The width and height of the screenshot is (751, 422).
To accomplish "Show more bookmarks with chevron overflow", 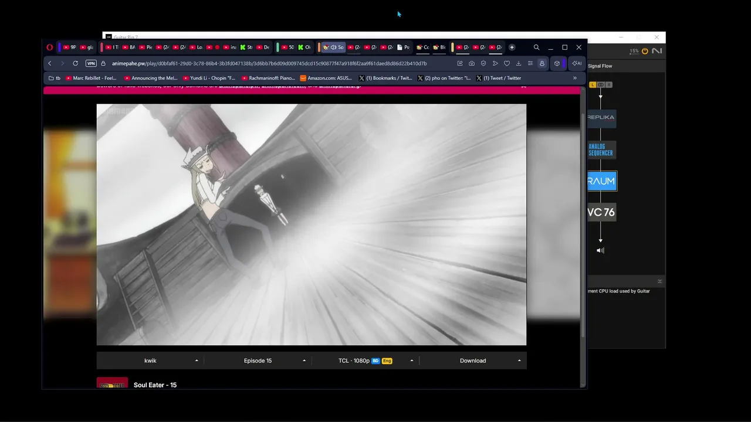I will tap(575, 78).
